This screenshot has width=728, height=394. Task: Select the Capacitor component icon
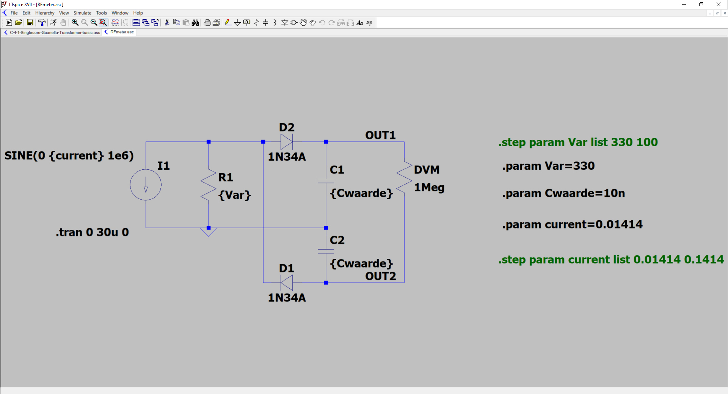click(266, 22)
